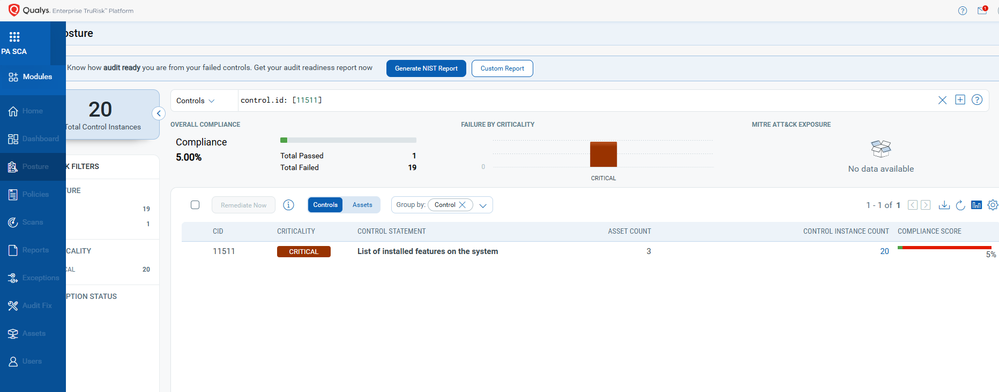
Task: Open search help question mark icon
Action: 977,100
